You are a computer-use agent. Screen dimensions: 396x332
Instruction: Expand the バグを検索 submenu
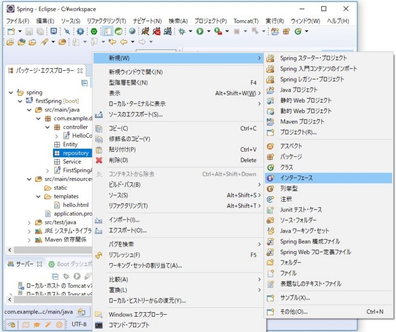pyautogui.click(x=259, y=244)
